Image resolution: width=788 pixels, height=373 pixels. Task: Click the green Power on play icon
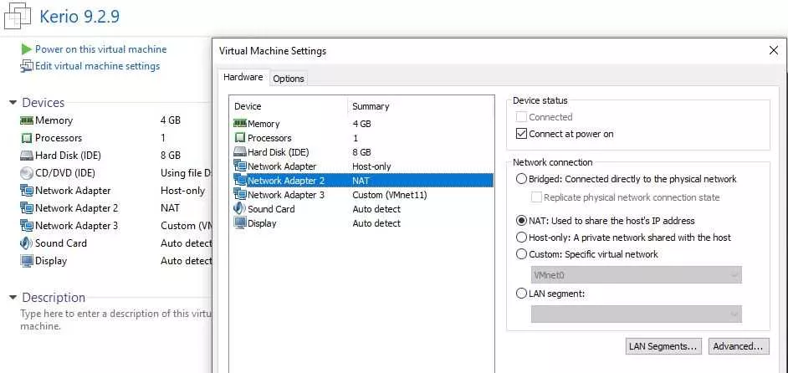(26, 49)
